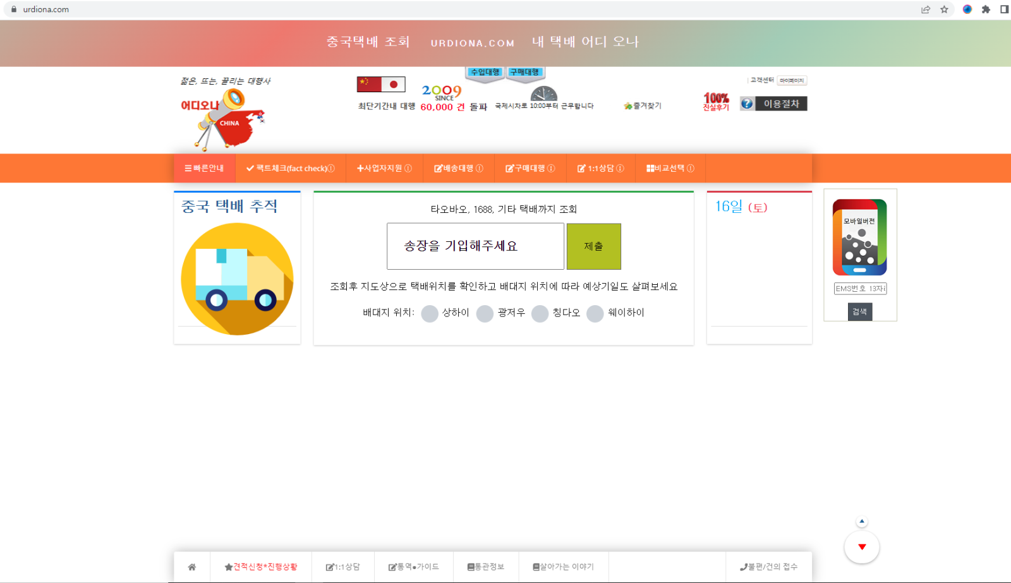Image resolution: width=1011 pixels, height=583 pixels.
Task: Select the 광저우 warehouse radio option
Action: point(485,313)
